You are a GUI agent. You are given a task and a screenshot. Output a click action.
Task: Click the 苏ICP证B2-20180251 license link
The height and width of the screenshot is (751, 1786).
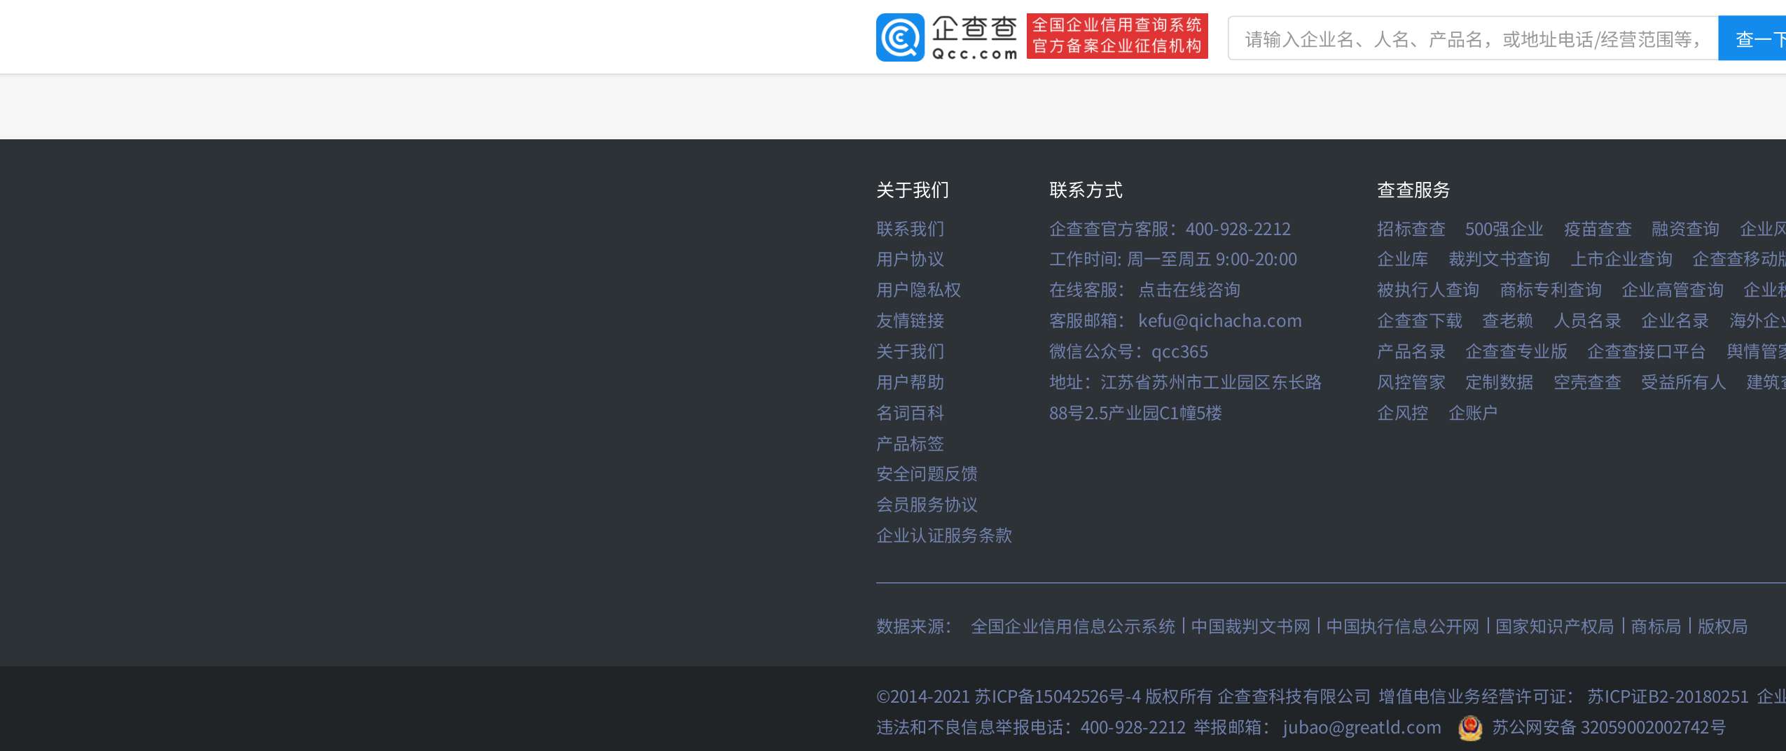click(1668, 696)
